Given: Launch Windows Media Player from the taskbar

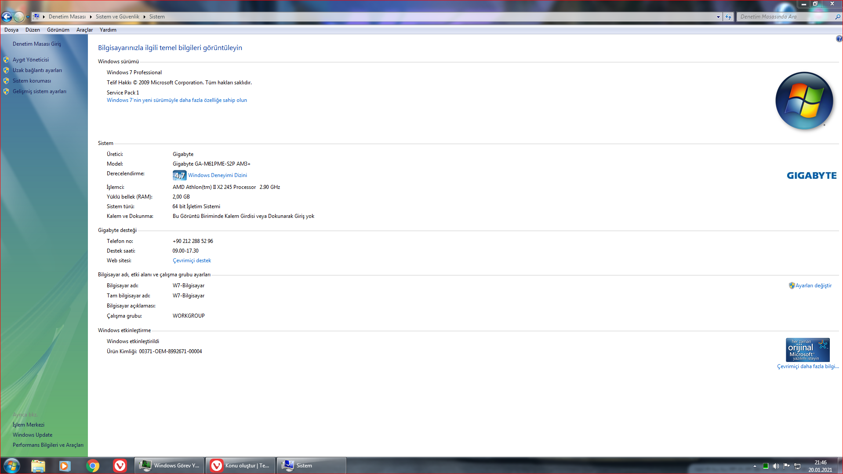Looking at the screenshot, I should click(65, 466).
